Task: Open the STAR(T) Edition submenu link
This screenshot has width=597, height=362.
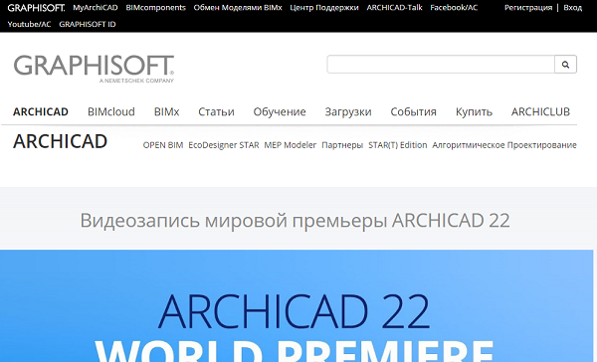Action: tap(397, 145)
